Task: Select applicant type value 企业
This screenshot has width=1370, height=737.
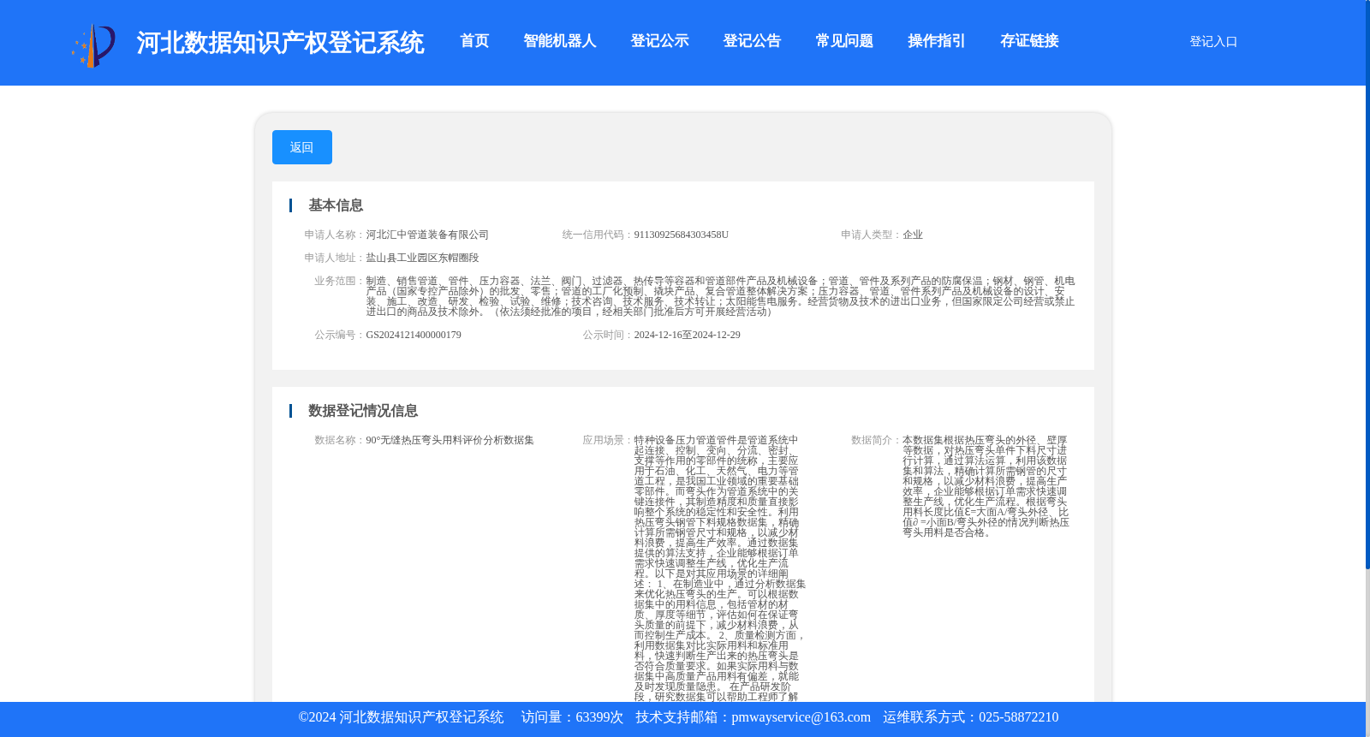Action: click(x=913, y=235)
